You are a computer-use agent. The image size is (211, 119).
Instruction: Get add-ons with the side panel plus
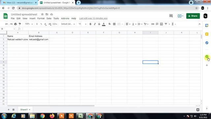[x=207, y=65]
